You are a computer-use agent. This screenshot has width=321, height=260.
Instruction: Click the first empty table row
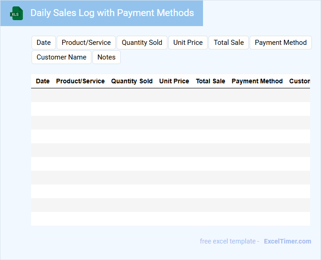(170, 95)
